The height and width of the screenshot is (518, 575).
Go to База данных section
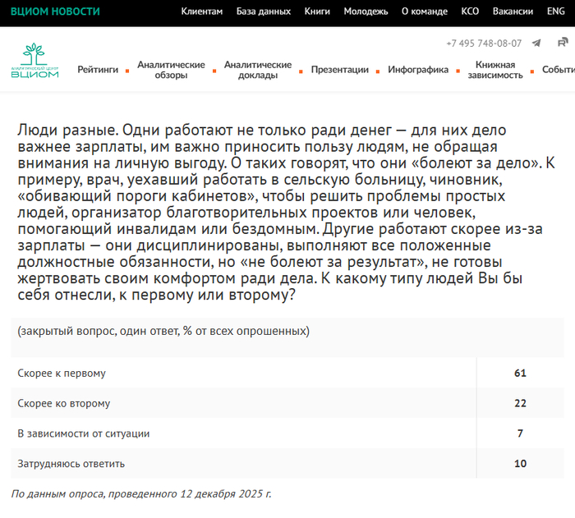click(x=263, y=11)
